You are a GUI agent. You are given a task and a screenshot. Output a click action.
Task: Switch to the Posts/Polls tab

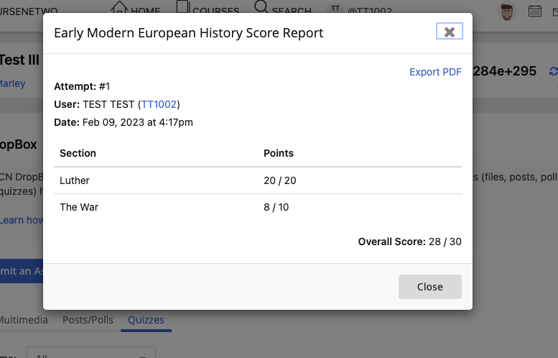[88, 320]
